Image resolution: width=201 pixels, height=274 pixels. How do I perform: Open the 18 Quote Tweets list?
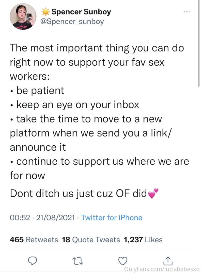pos(91,239)
